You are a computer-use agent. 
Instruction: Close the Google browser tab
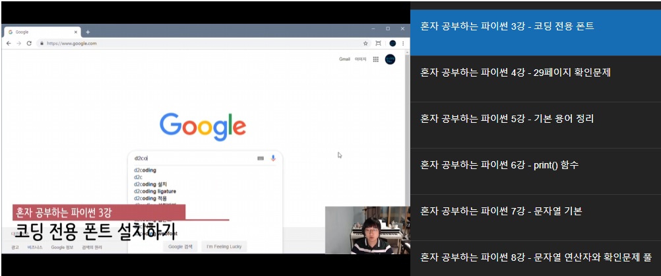76,32
